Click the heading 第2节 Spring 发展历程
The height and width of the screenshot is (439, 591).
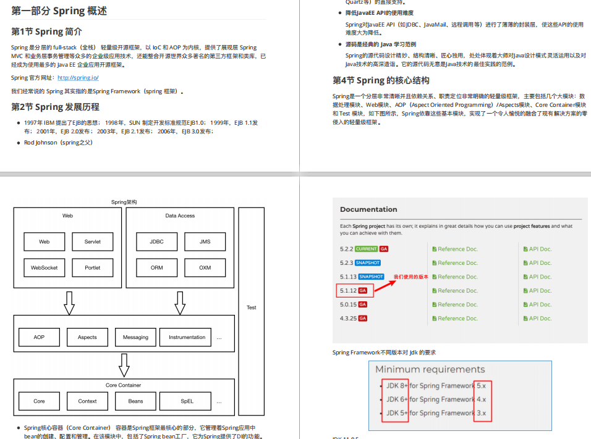55,107
